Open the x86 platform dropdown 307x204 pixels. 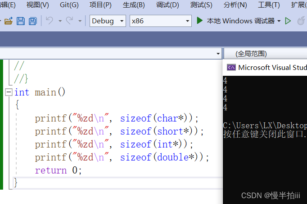(161, 21)
